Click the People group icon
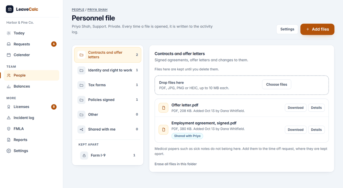The width and height of the screenshot is (343, 188). click(x=9, y=75)
